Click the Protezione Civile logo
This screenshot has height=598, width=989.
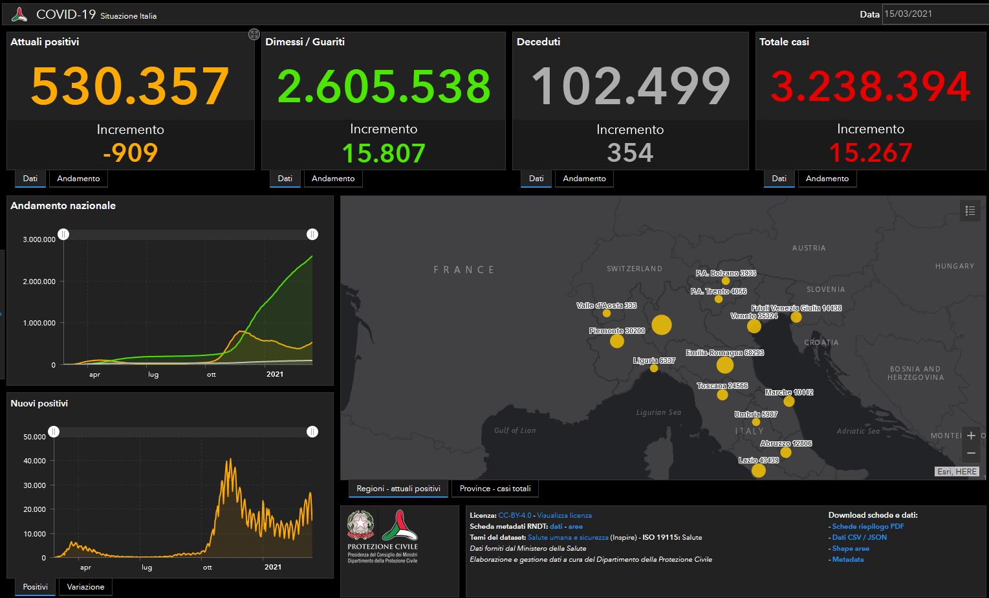(x=400, y=526)
